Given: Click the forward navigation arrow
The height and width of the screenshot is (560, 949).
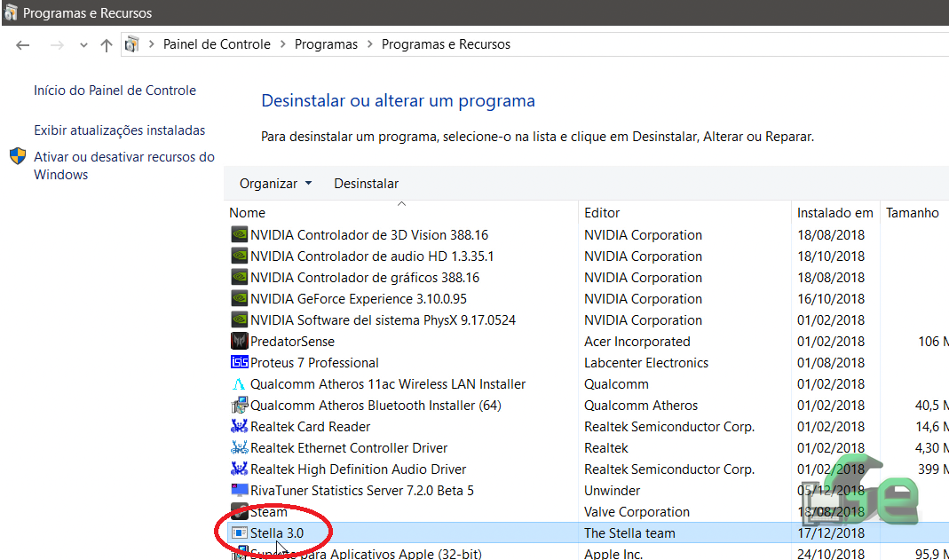Looking at the screenshot, I should [x=57, y=44].
